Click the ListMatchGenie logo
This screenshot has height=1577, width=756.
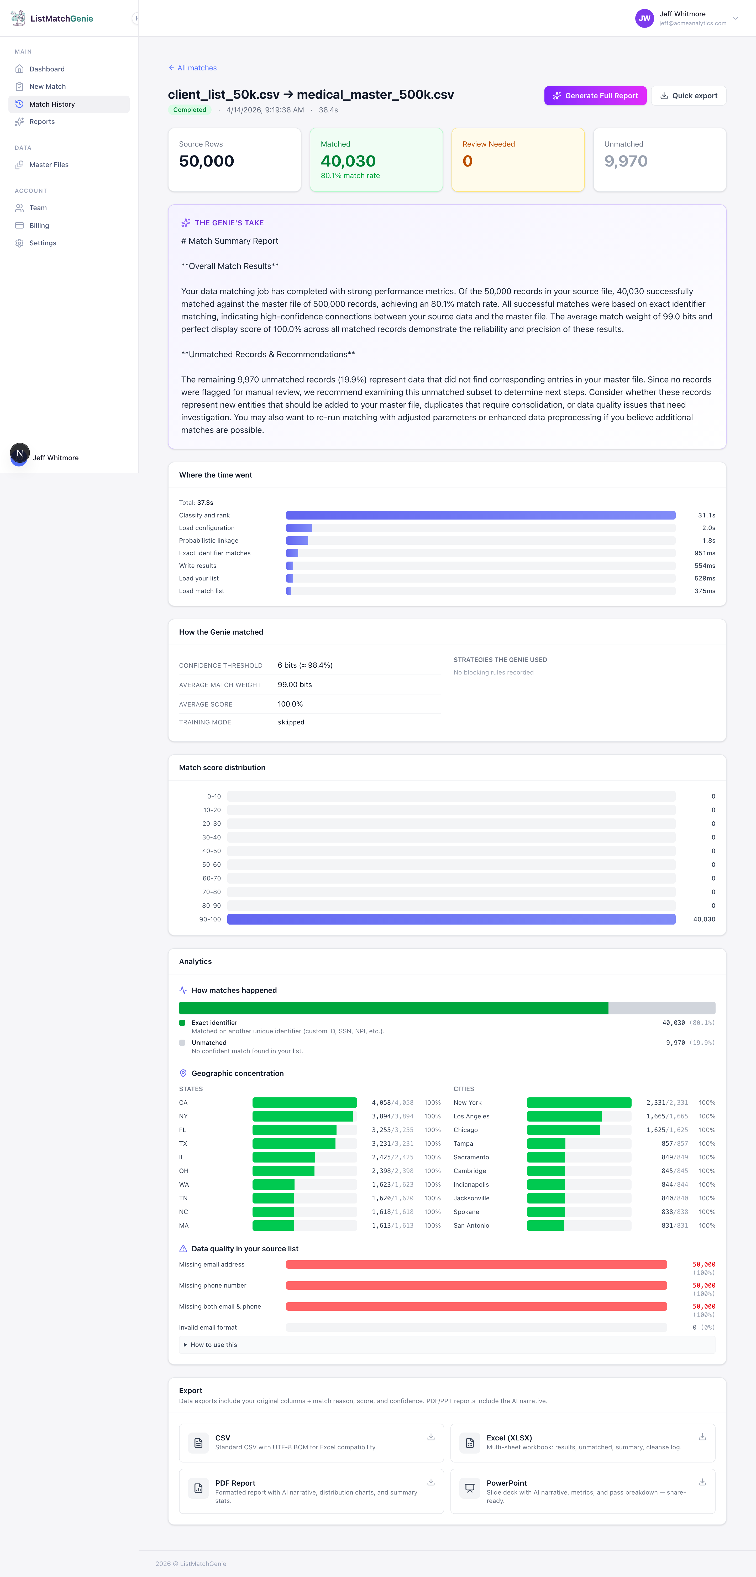pos(18,18)
